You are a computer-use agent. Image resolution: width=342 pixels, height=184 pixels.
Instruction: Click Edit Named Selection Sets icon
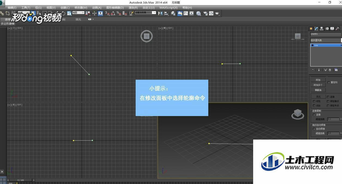coord(131,13)
